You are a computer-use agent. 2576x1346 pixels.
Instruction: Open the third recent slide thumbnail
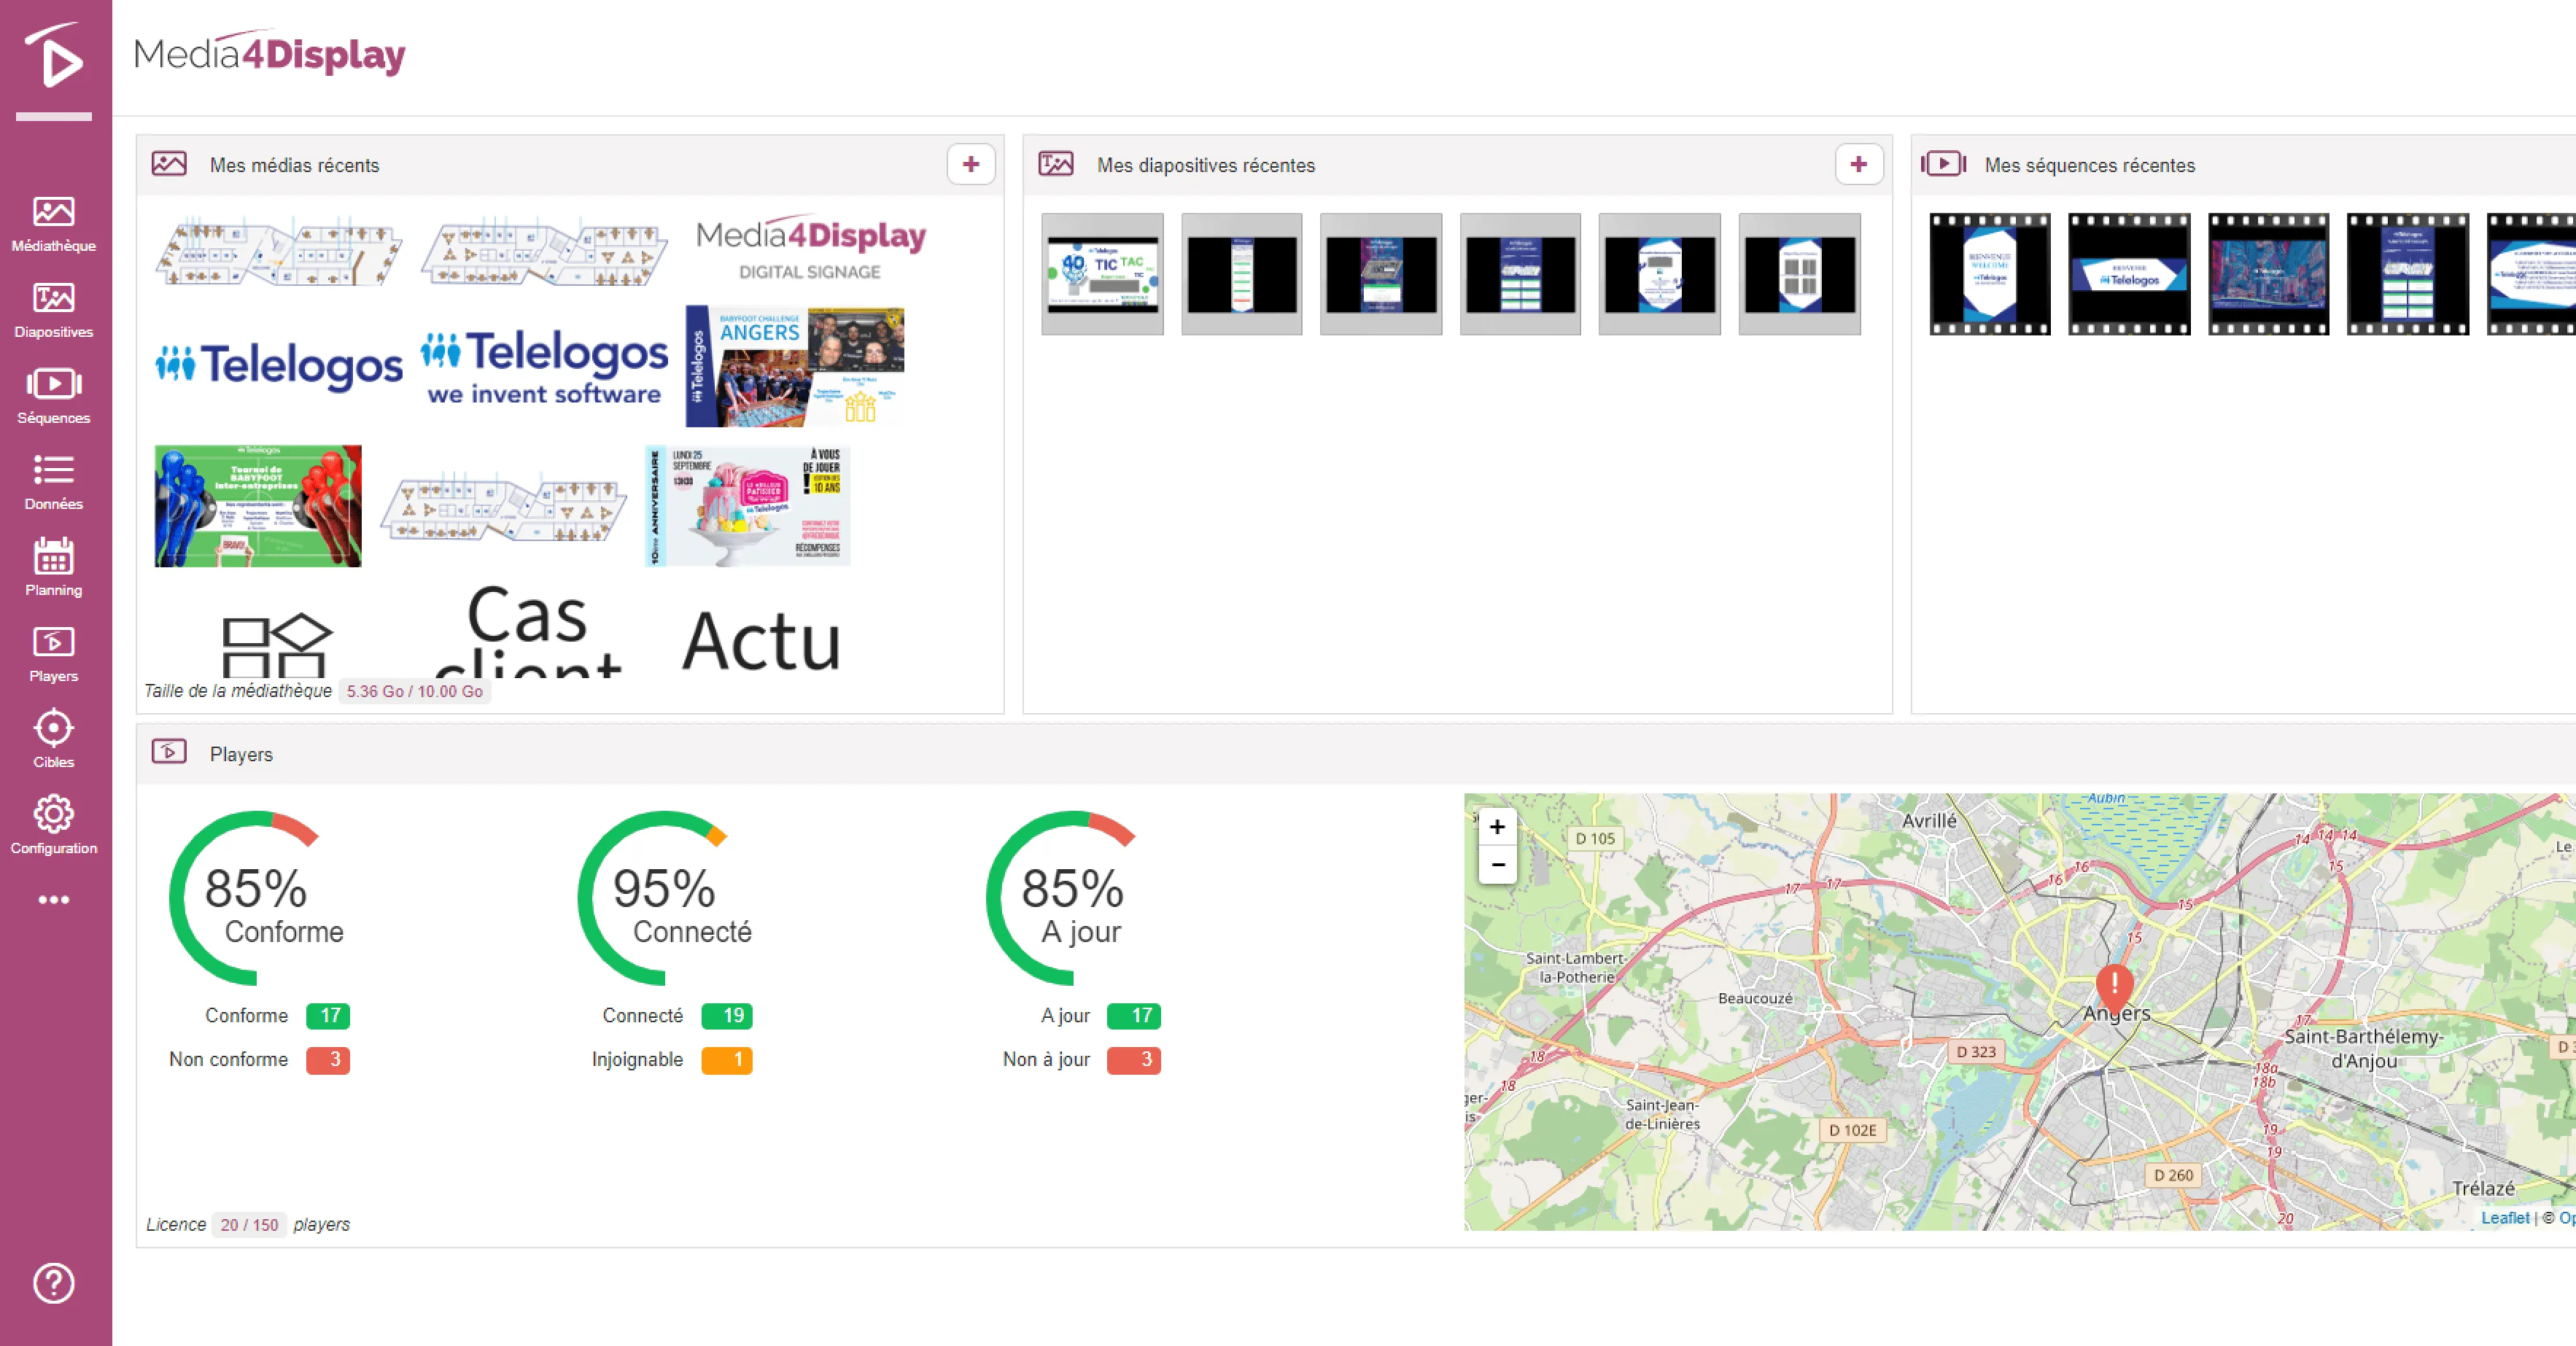1381,273
